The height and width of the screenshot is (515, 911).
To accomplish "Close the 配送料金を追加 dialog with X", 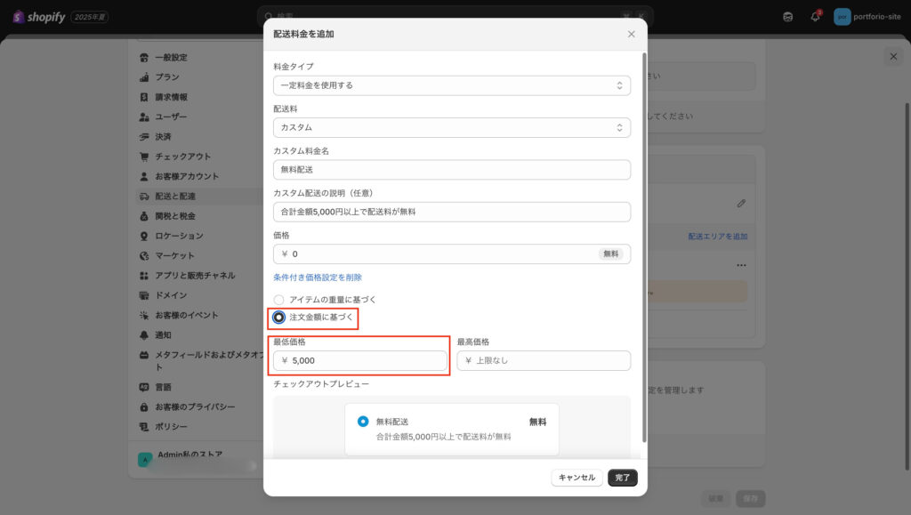I will click(632, 34).
